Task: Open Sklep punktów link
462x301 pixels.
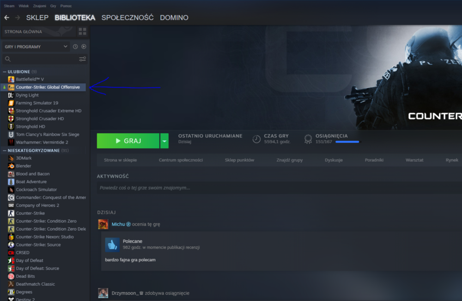Action: (239, 160)
